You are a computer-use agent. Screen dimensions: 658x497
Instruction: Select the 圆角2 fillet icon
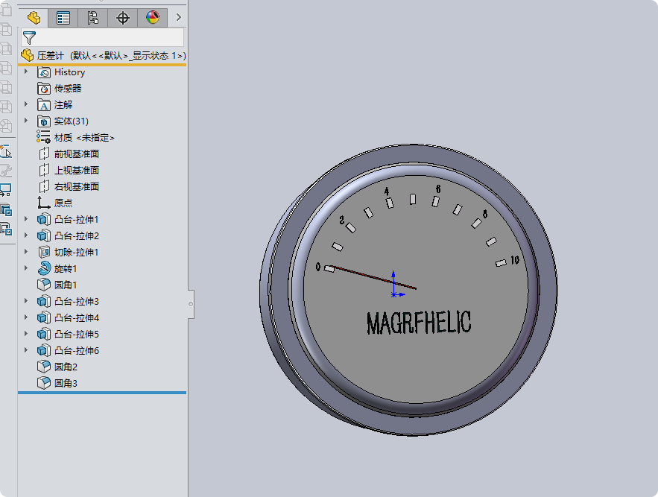(x=44, y=367)
